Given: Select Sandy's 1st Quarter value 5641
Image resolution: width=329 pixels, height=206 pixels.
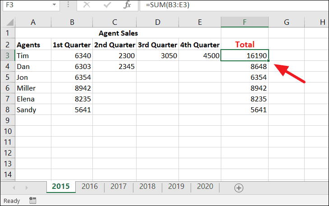Looking at the screenshot, I should click(x=72, y=110).
